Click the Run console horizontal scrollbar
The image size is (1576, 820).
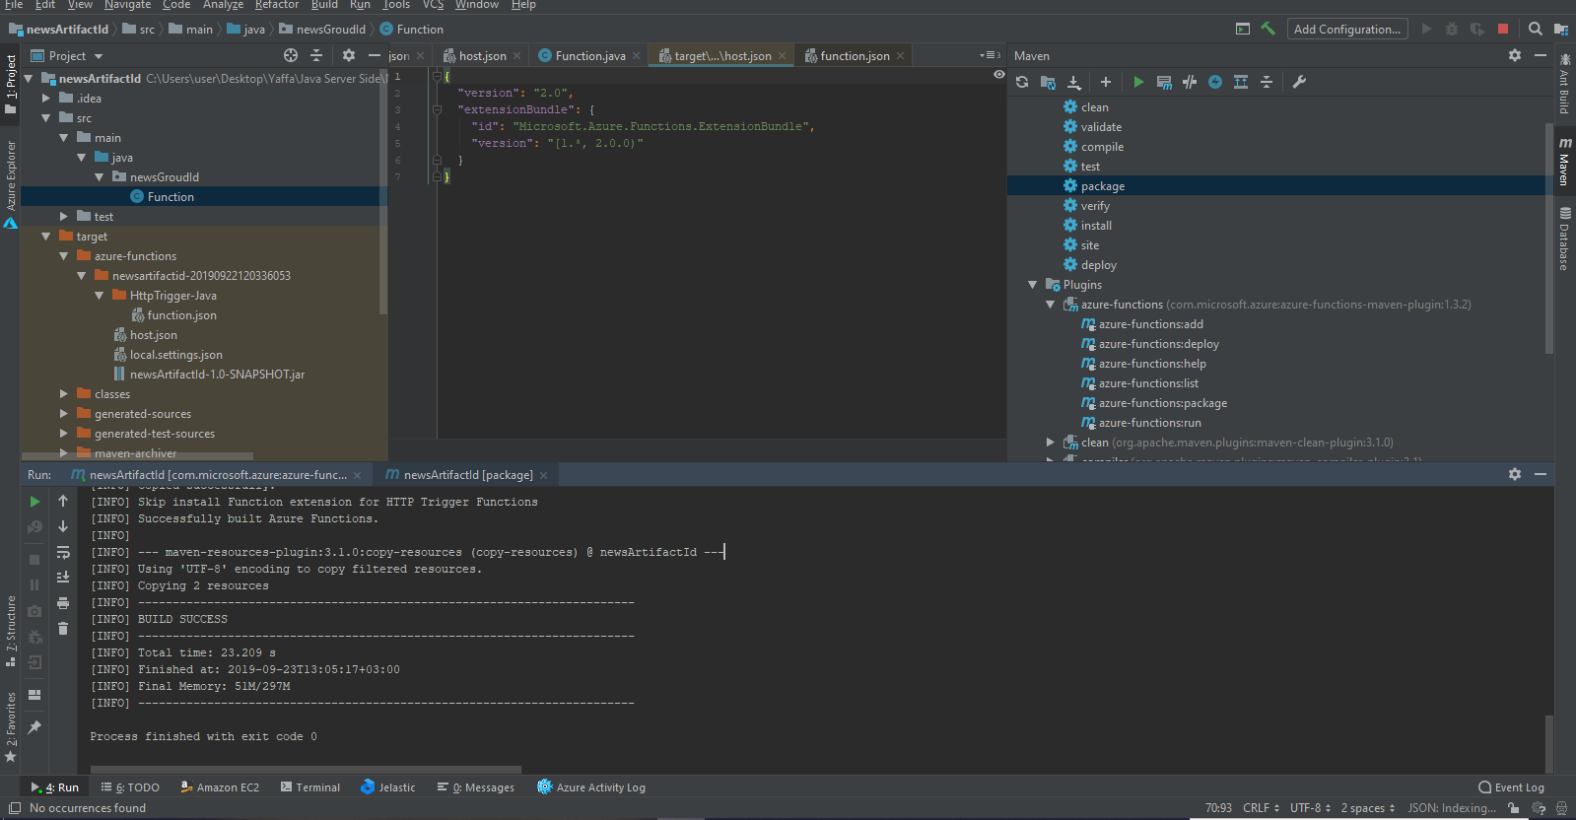pos(306,770)
